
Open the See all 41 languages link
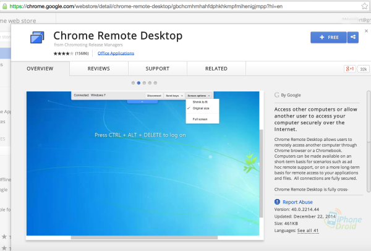coord(308,231)
